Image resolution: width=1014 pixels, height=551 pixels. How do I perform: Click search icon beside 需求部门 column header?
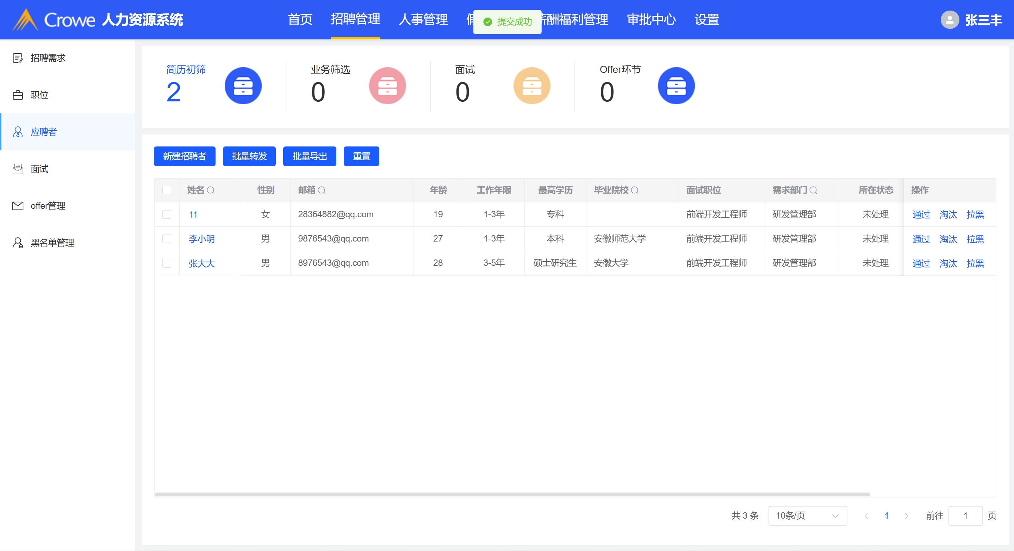pos(813,190)
